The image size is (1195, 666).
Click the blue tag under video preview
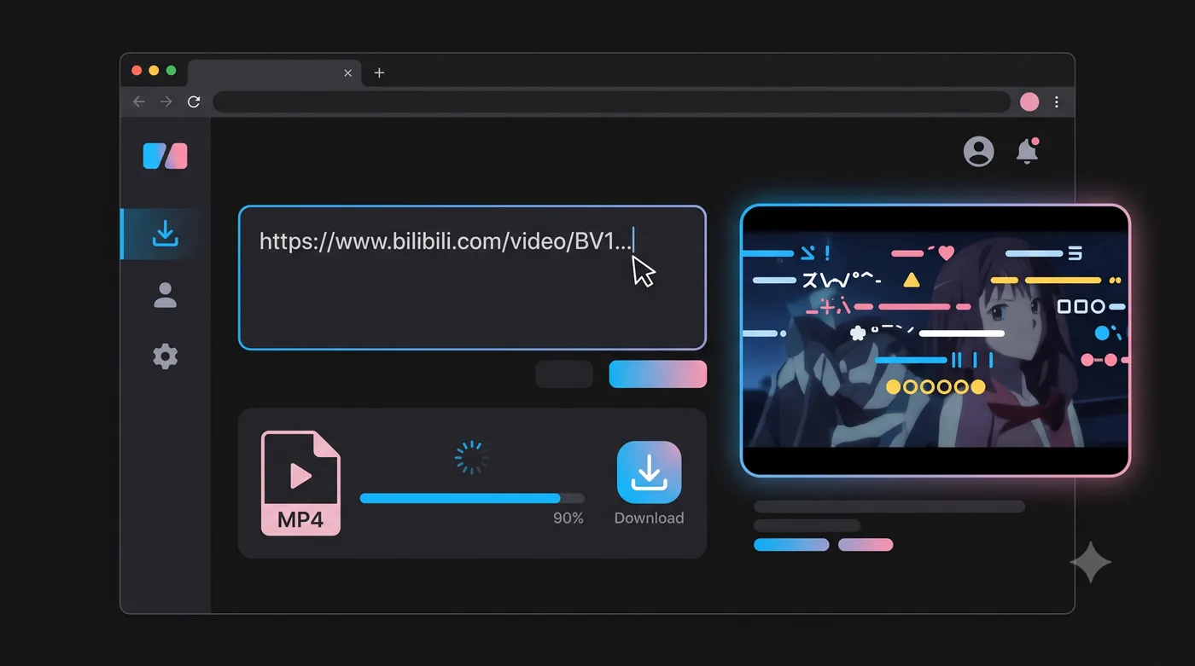(x=791, y=545)
